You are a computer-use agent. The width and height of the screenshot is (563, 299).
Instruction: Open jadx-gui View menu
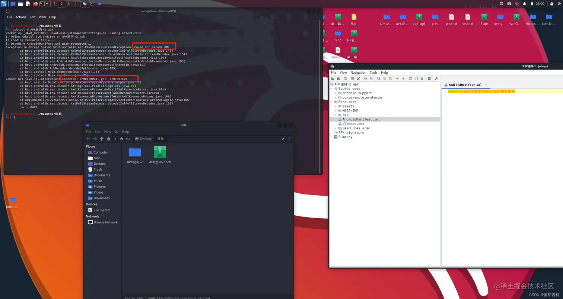pyautogui.click(x=343, y=73)
